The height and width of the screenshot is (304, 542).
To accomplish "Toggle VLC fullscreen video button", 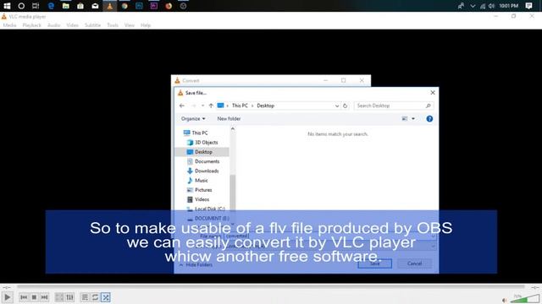I will click(x=59, y=297).
